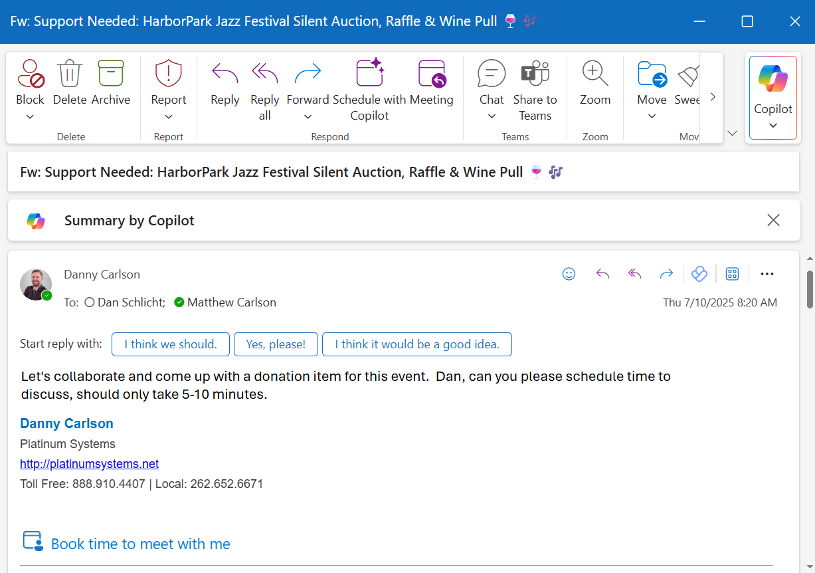Expand the Block dropdown arrow

(30, 117)
